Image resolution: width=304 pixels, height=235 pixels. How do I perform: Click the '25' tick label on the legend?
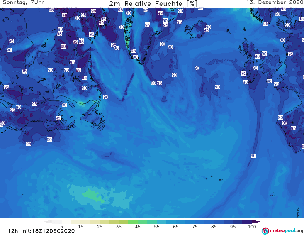coord(100,226)
